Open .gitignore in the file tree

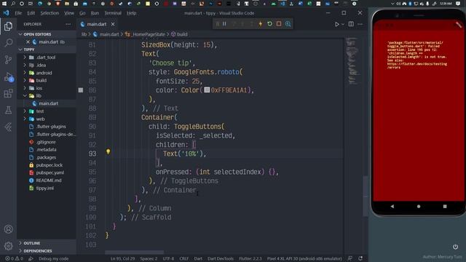point(46,142)
